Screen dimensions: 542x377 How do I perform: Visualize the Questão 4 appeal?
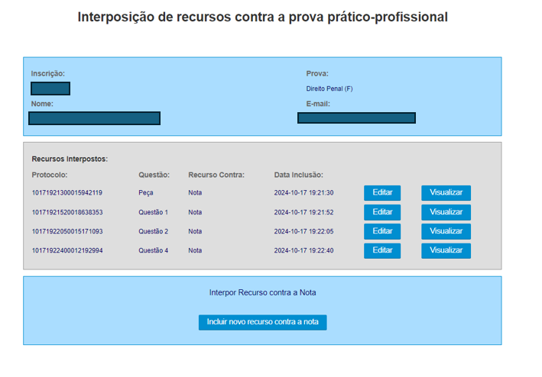coord(446,250)
